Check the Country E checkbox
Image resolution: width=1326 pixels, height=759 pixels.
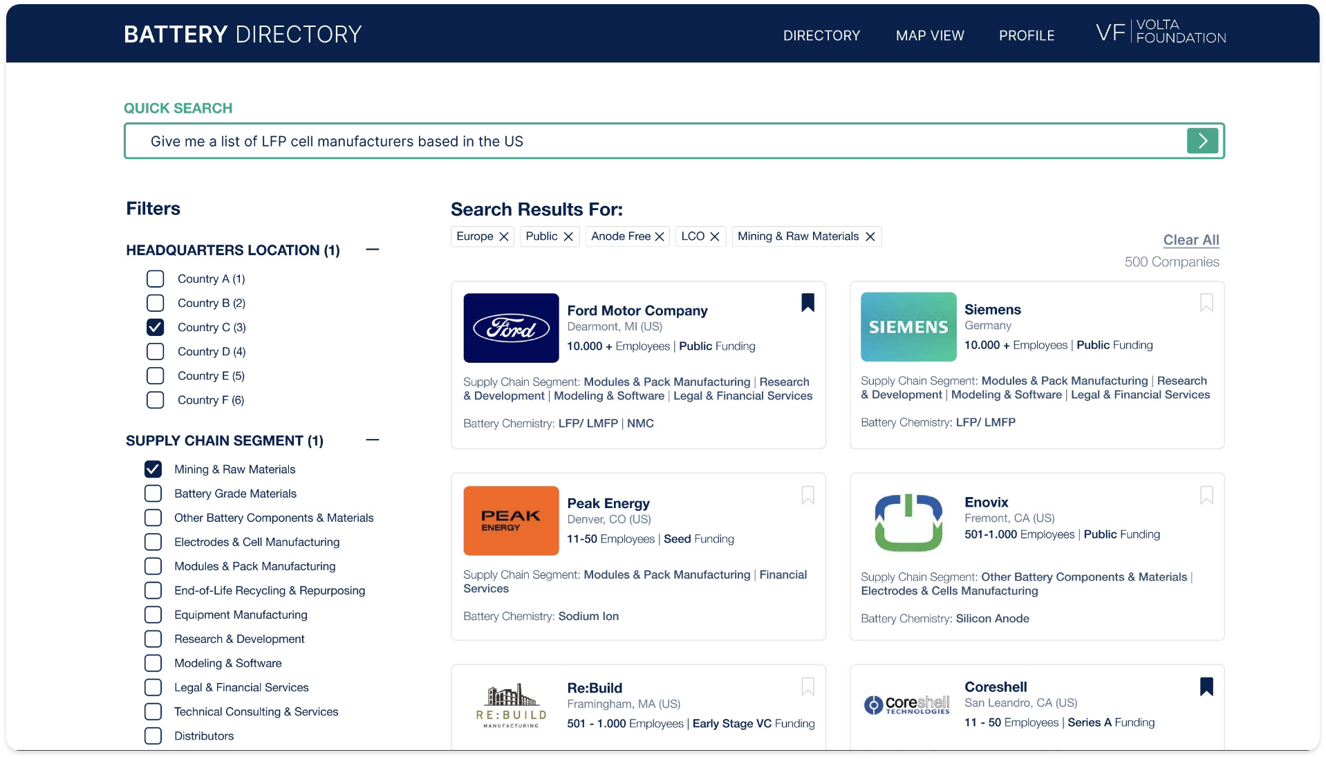156,375
